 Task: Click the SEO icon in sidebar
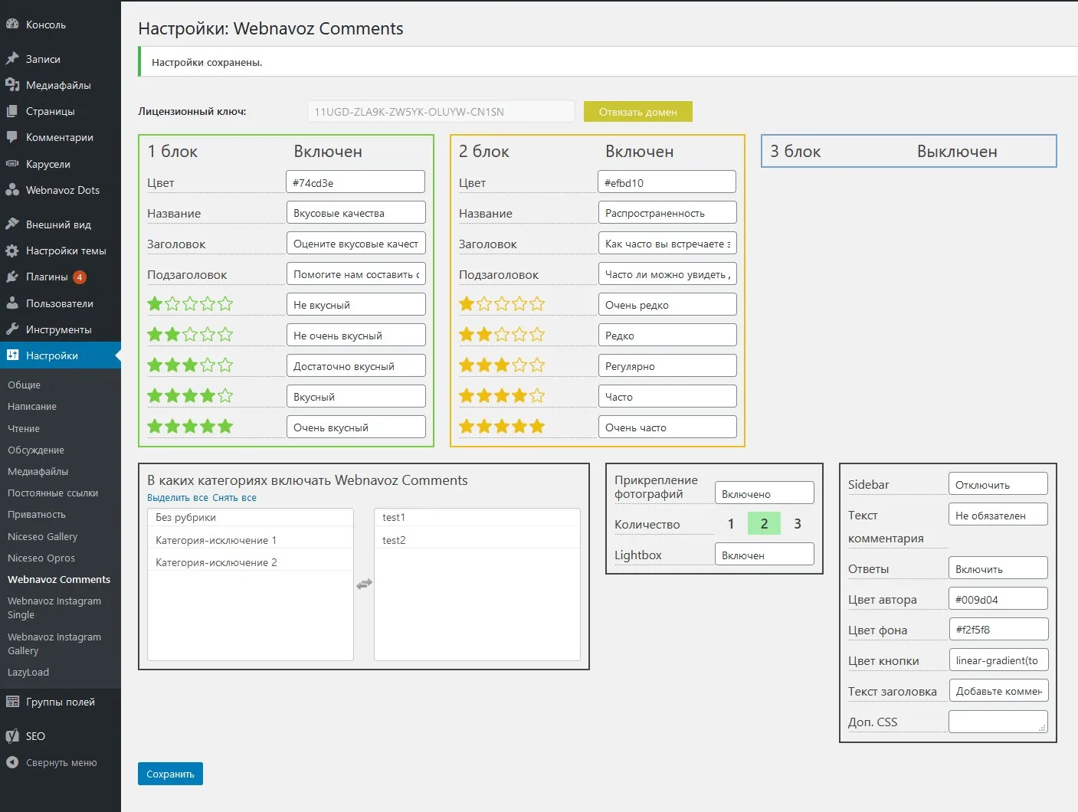coord(12,736)
